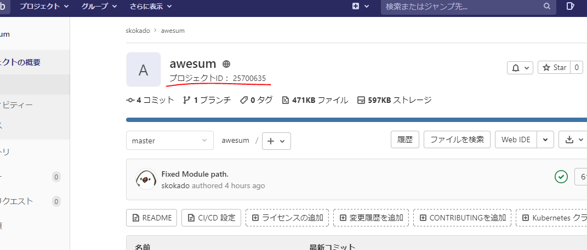Image resolution: width=587 pixels, height=250 pixels.
Task: Click the 最新コミット column header
Action: [332, 247]
